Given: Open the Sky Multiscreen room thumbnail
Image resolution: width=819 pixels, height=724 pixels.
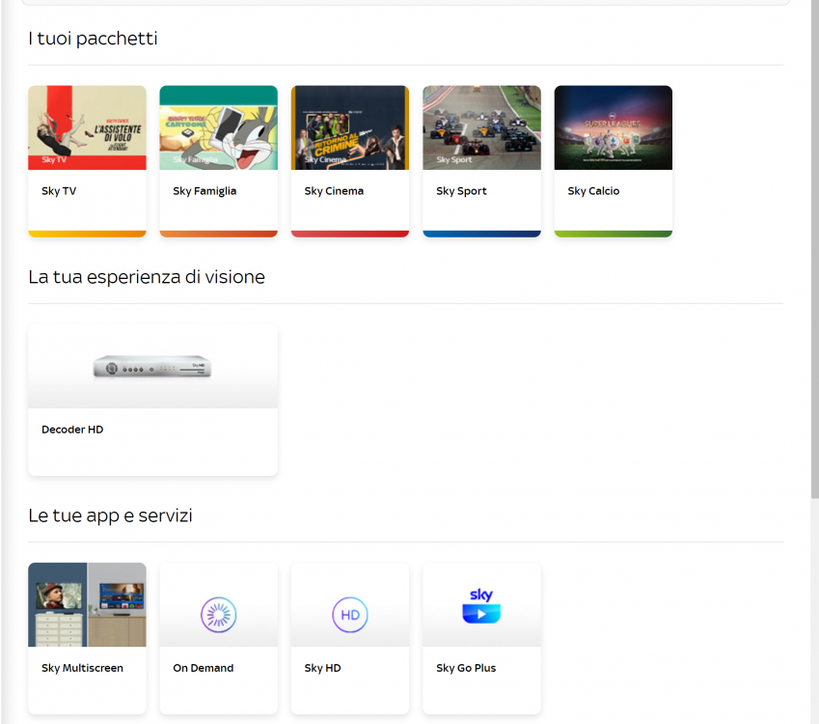Looking at the screenshot, I should coord(87,604).
